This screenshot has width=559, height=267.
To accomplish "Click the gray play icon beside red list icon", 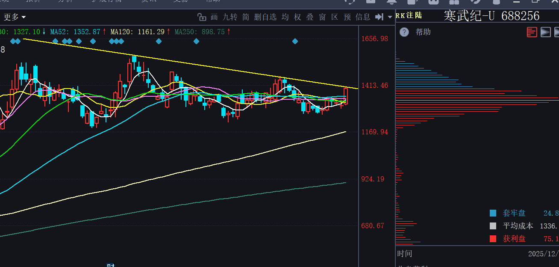I will 545,32.
